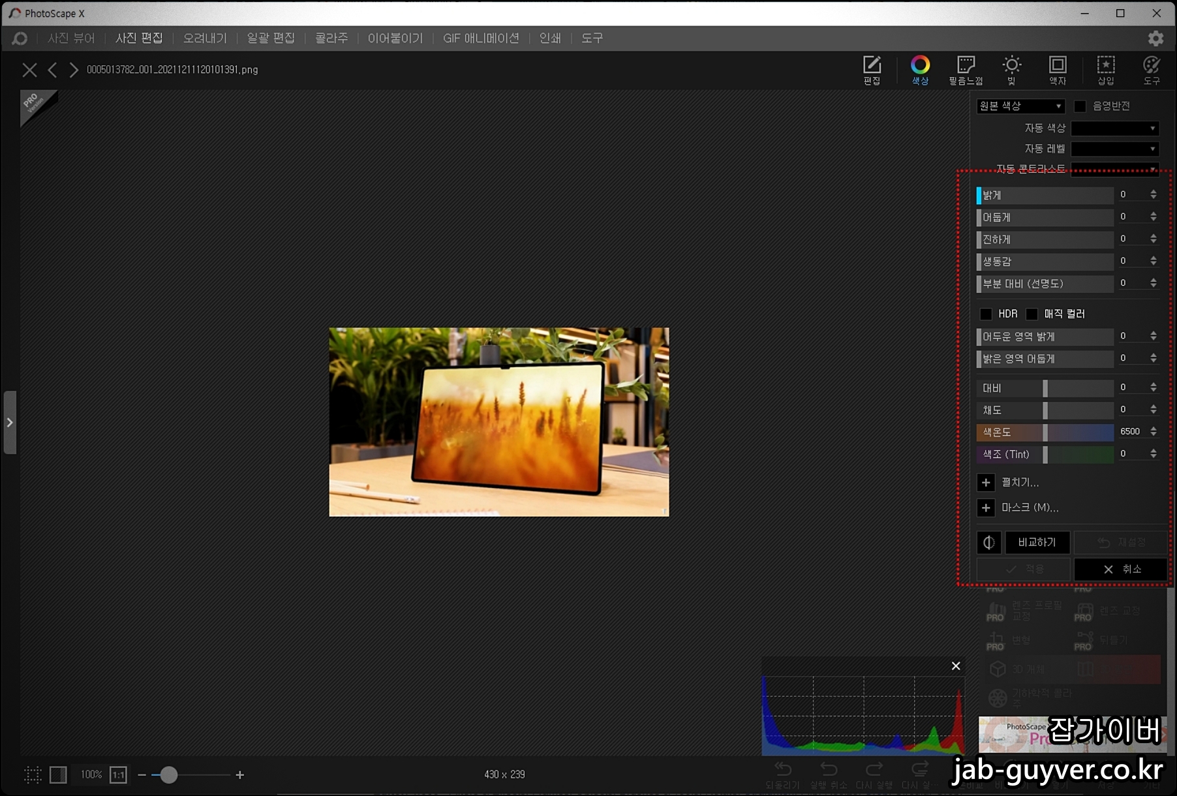Enable the 매직 컬러 checkbox
Viewport: 1177px width, 796px height.
point(1032,314)
